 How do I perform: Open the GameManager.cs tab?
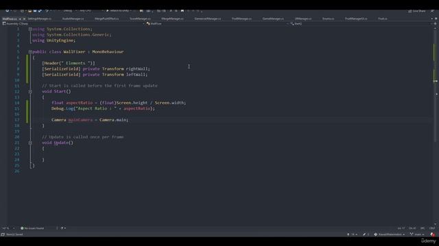pos(273,18)
